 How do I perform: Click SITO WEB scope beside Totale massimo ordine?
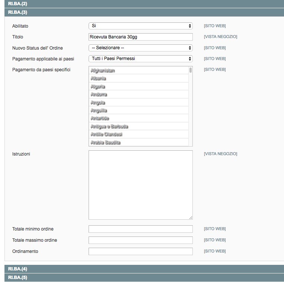click(x=215, y=240)
